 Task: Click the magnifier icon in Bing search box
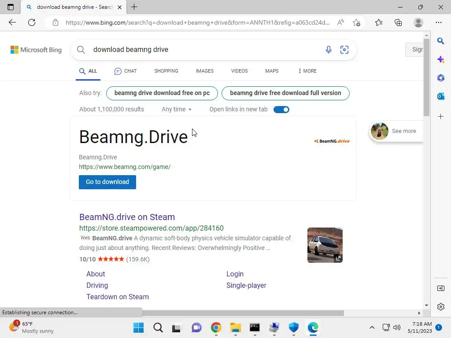pyautogui.click(x=81, y=50)
